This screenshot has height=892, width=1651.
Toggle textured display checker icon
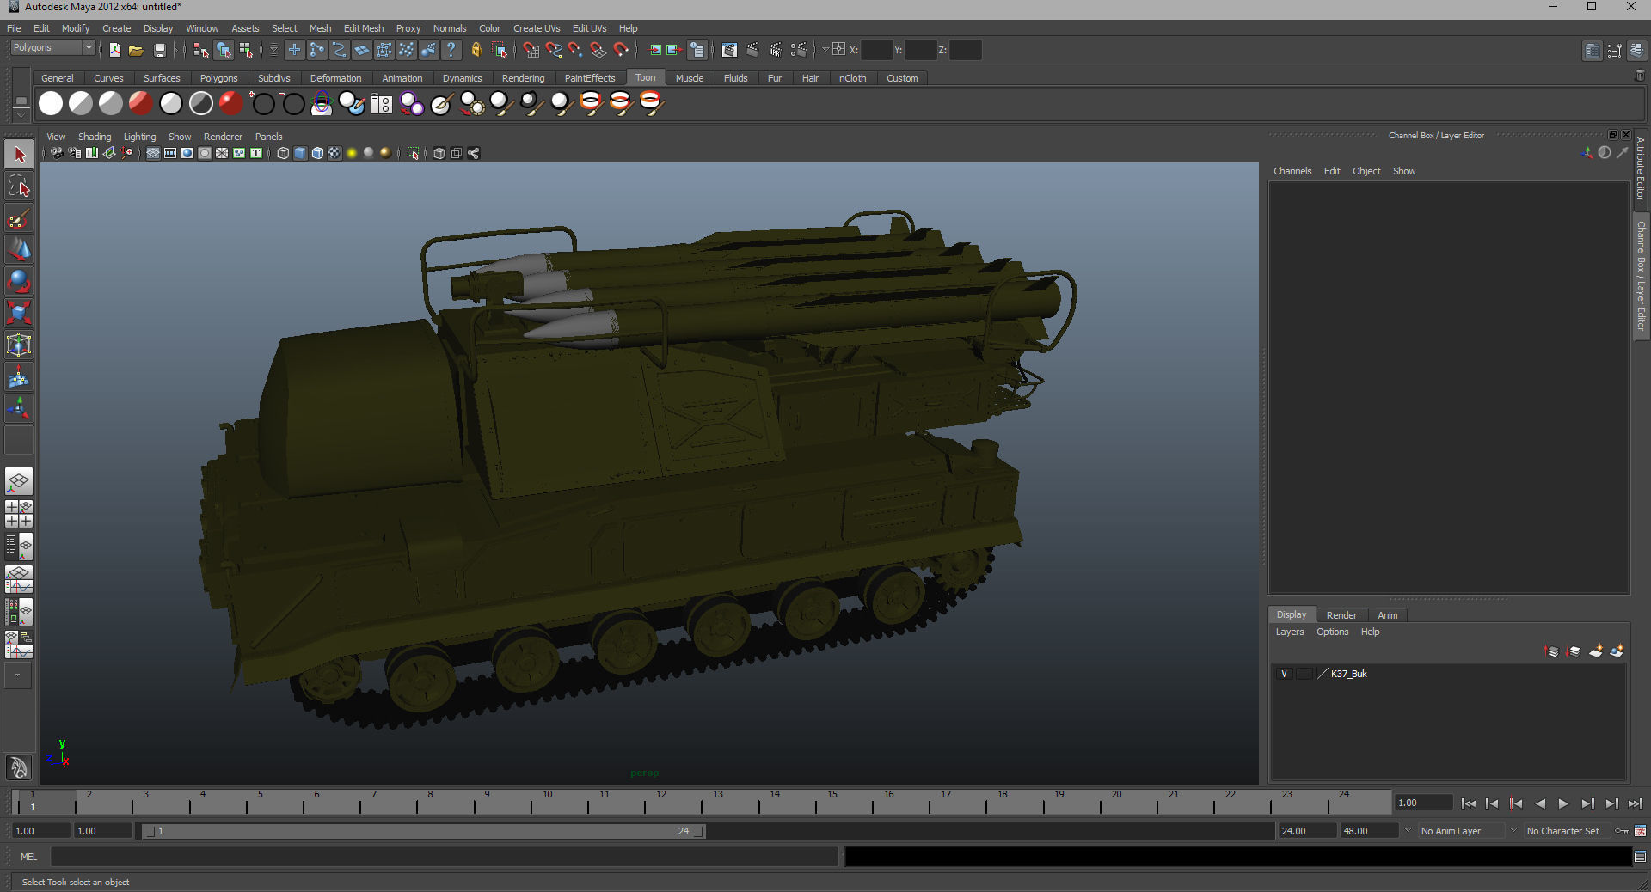[334, 153]
